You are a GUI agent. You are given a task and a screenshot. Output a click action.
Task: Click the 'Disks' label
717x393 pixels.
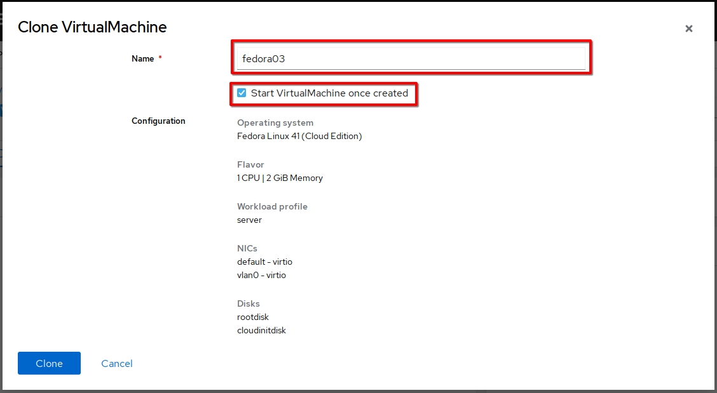(x=249, y=304)
